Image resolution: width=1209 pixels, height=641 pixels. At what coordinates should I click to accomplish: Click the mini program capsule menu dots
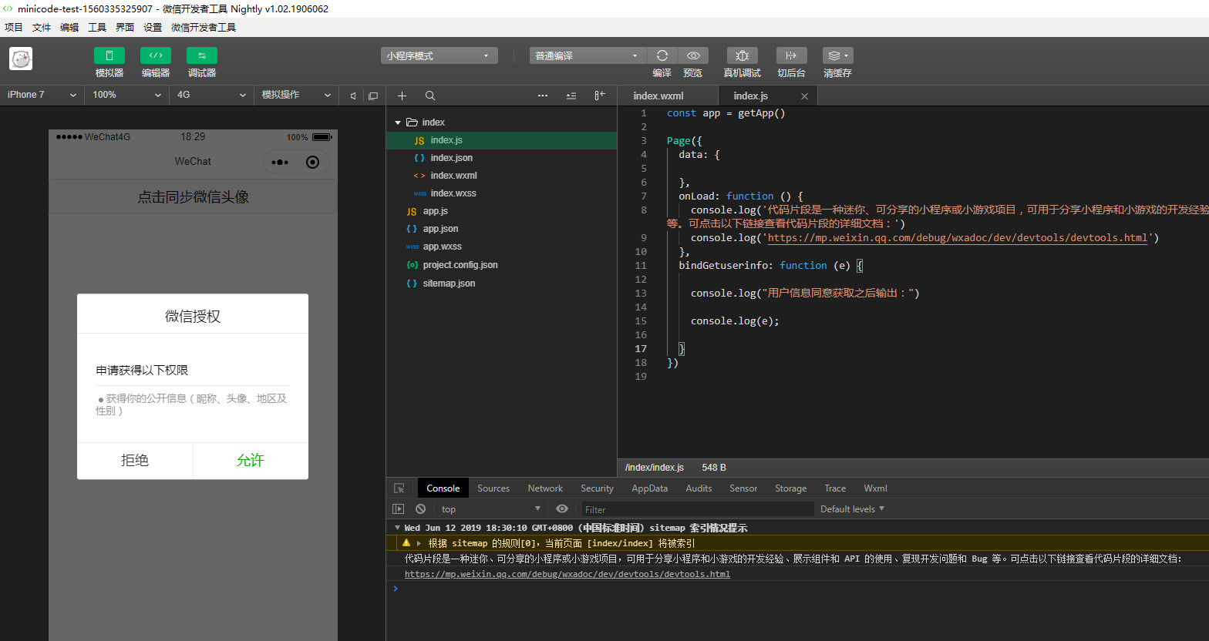point(280,163)
